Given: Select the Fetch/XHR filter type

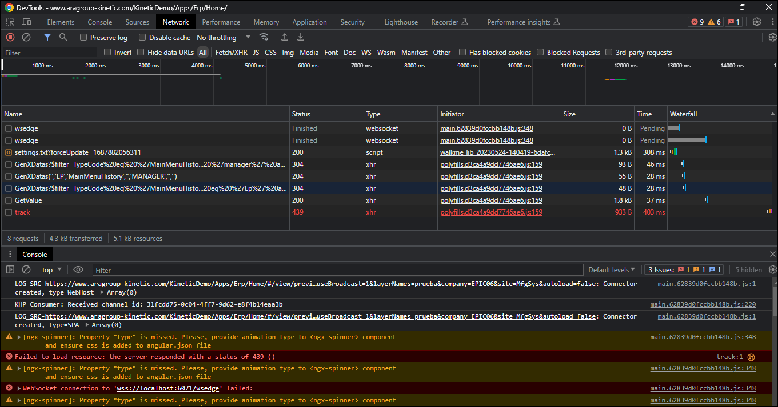Looking at the screenshot, I should [231, 53].
